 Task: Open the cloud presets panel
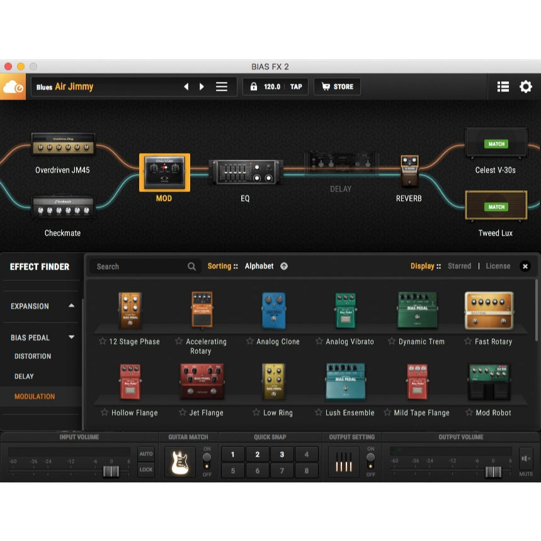(14, 86)
